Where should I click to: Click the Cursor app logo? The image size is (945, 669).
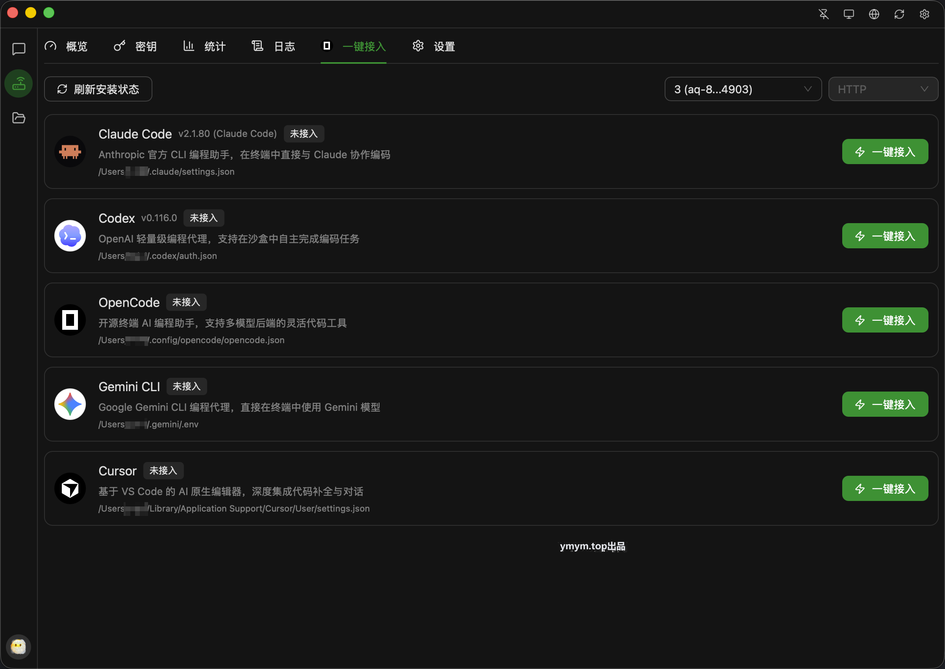[70, 489]
